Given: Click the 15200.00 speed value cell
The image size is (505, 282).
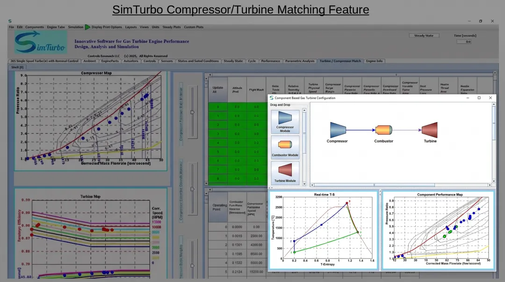Looking at the screenshot, I should click(x=256, y=272).
